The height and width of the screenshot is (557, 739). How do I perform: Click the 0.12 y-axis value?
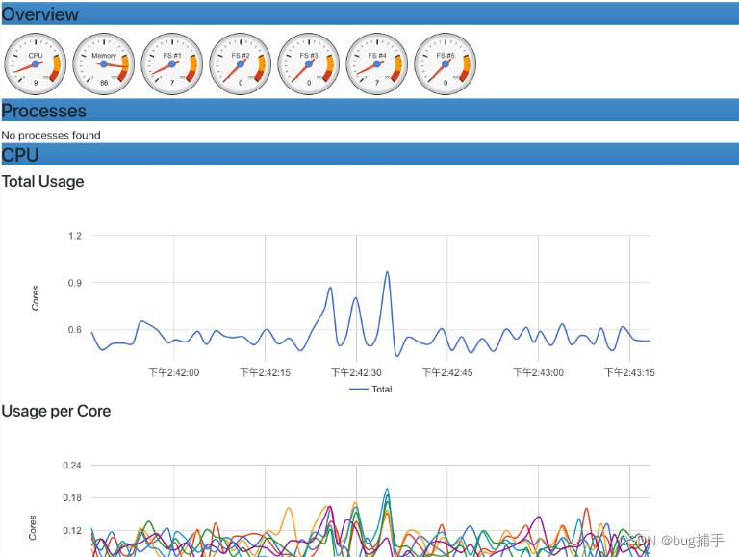click(x=72, y=531)
